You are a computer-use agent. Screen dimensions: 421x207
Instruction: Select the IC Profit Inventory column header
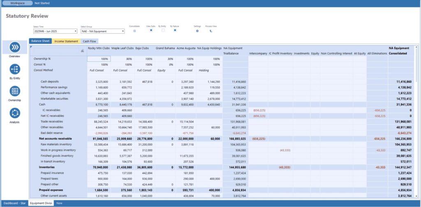(280, 53)
